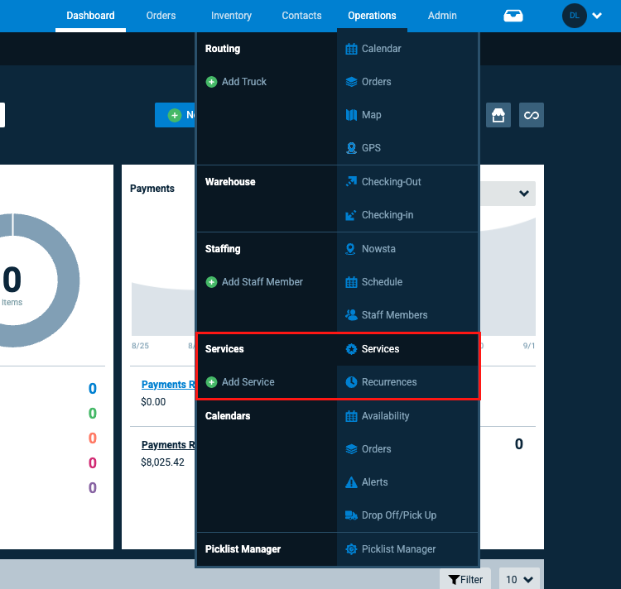
Task: Click green plus beside Add Staff Member
Action: point(211,282)
